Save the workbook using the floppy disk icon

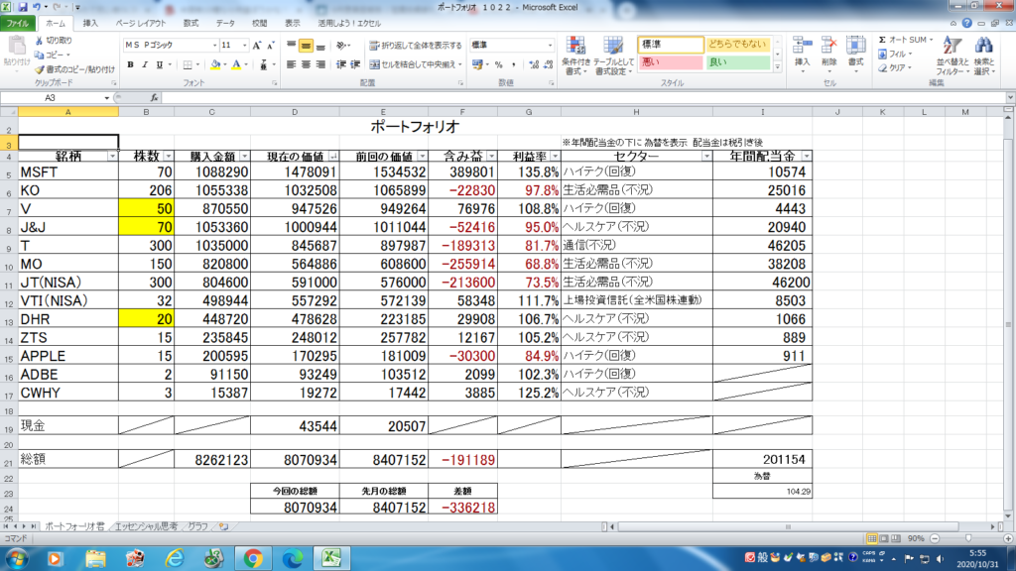[x=23, y=7]
